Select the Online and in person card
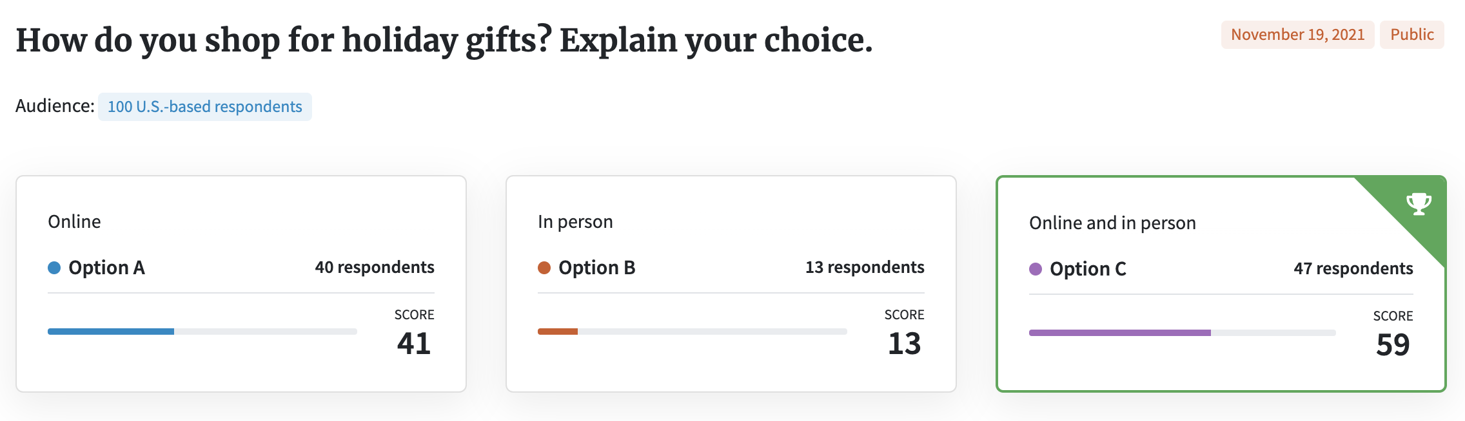The width and height of the screenshot is (1465, 421). (1221, 284)
